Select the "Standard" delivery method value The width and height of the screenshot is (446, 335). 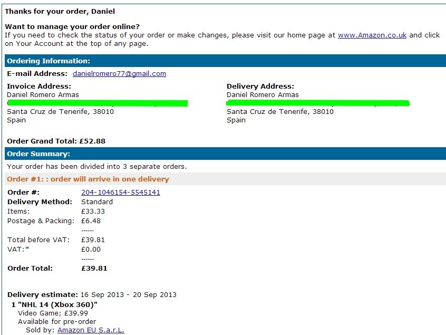pos(97,202)
